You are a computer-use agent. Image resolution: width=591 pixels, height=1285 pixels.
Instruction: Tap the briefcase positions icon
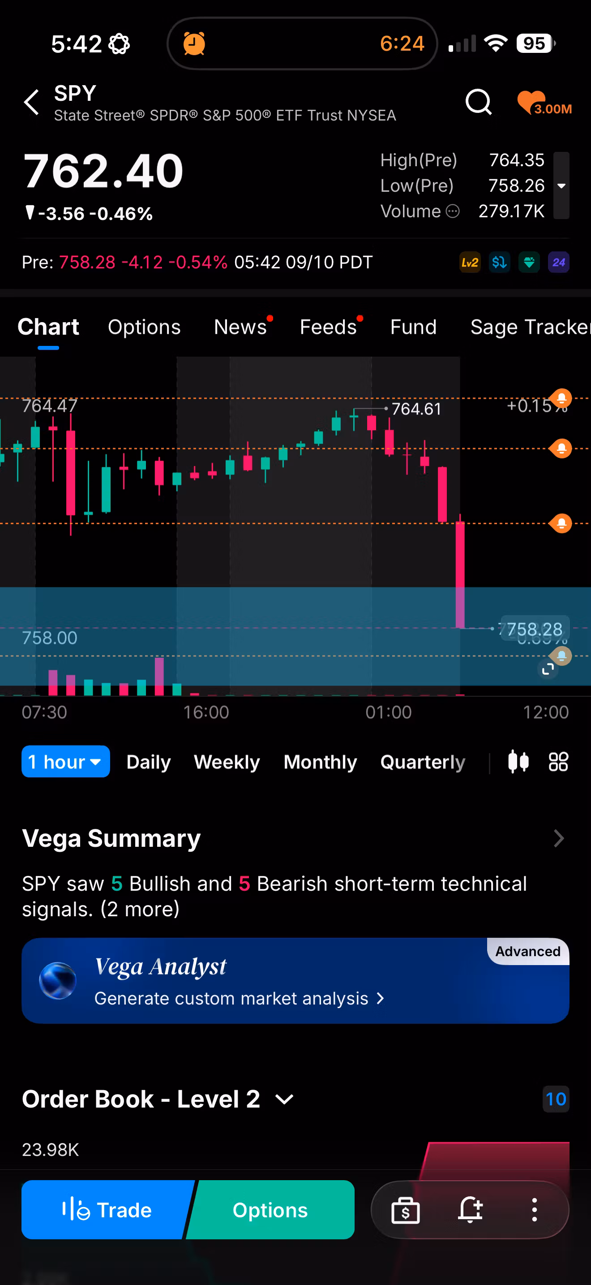point(405,1210)
